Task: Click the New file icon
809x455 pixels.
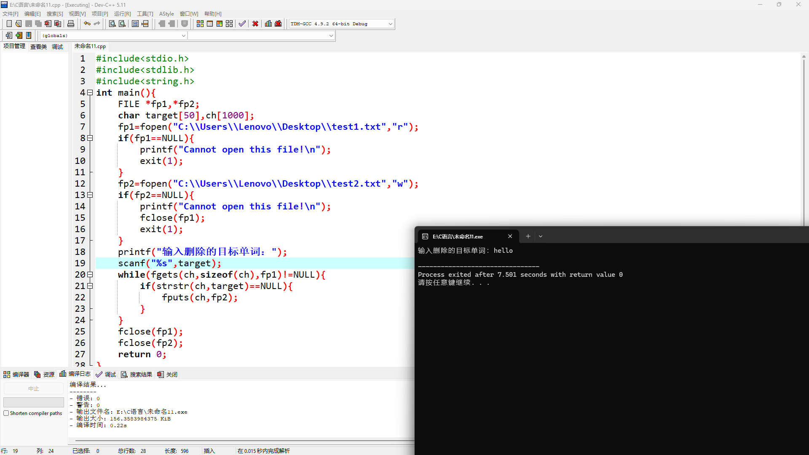Action: (x=9, y=24)
